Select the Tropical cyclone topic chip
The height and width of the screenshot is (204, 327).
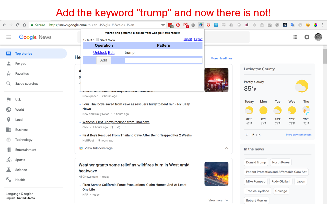pos(258,191)
